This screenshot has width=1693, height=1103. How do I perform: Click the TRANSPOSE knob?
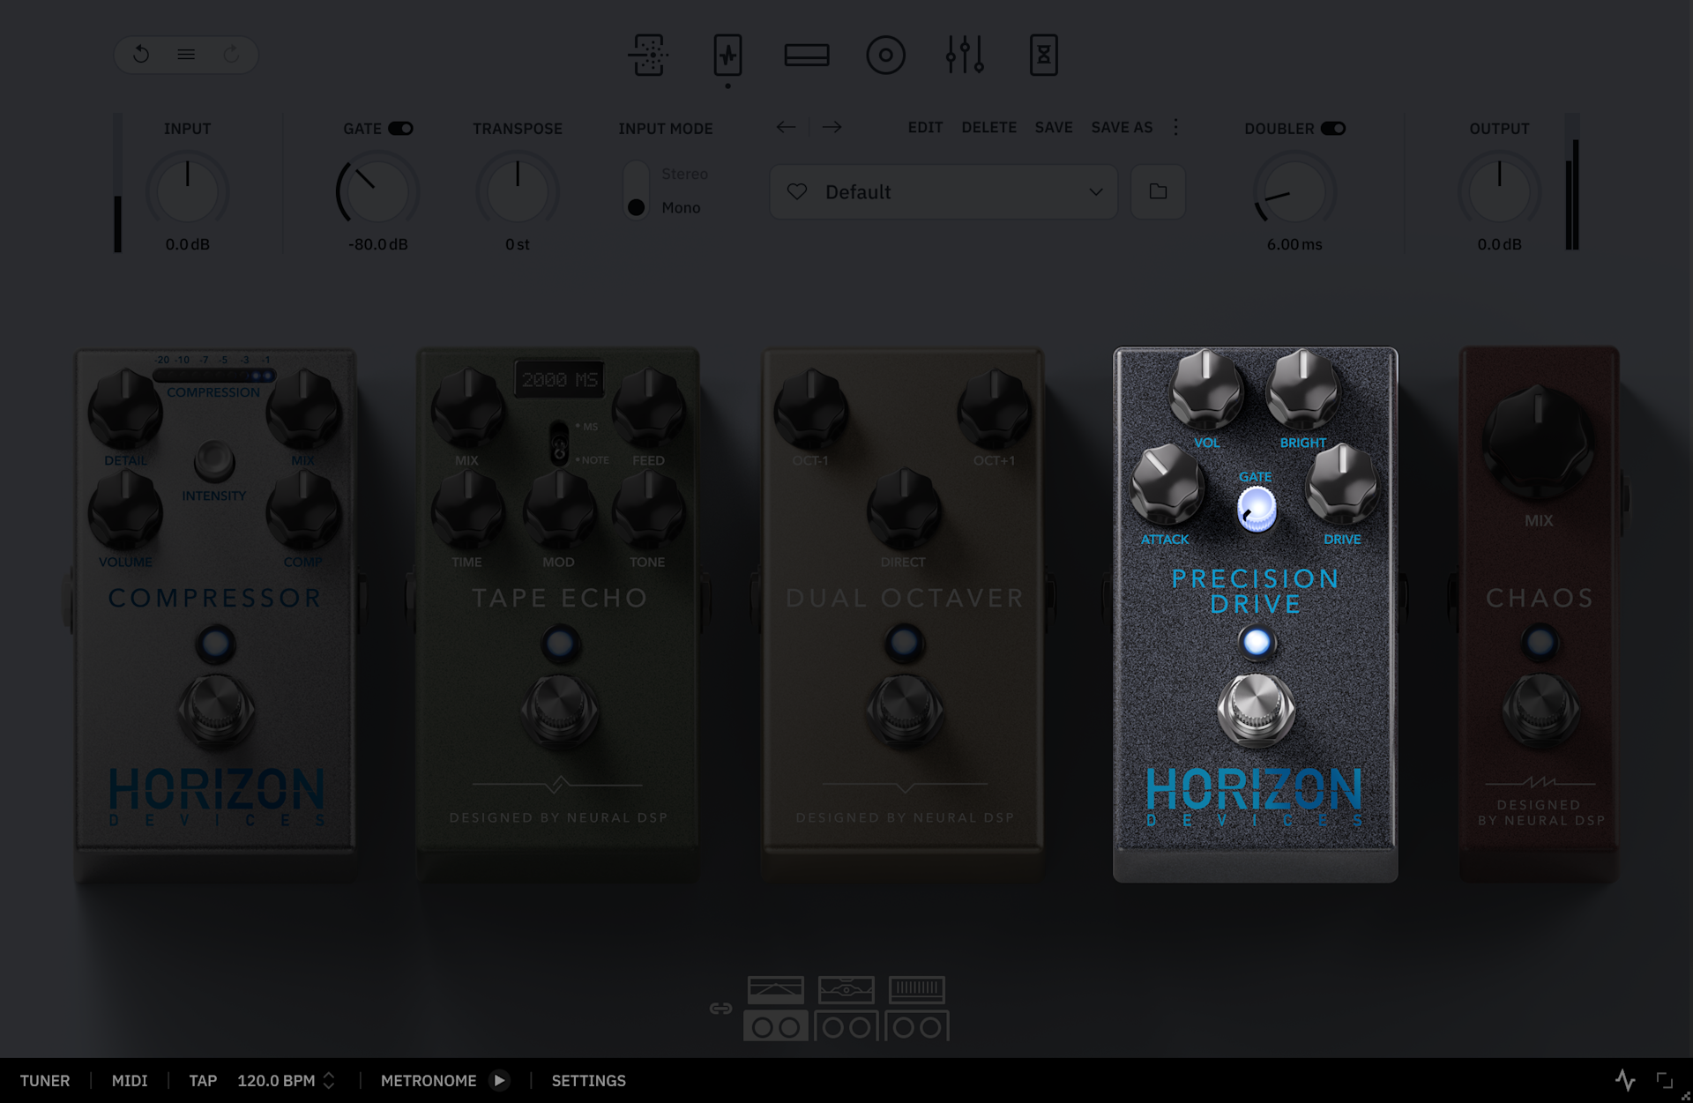(518, 190)
